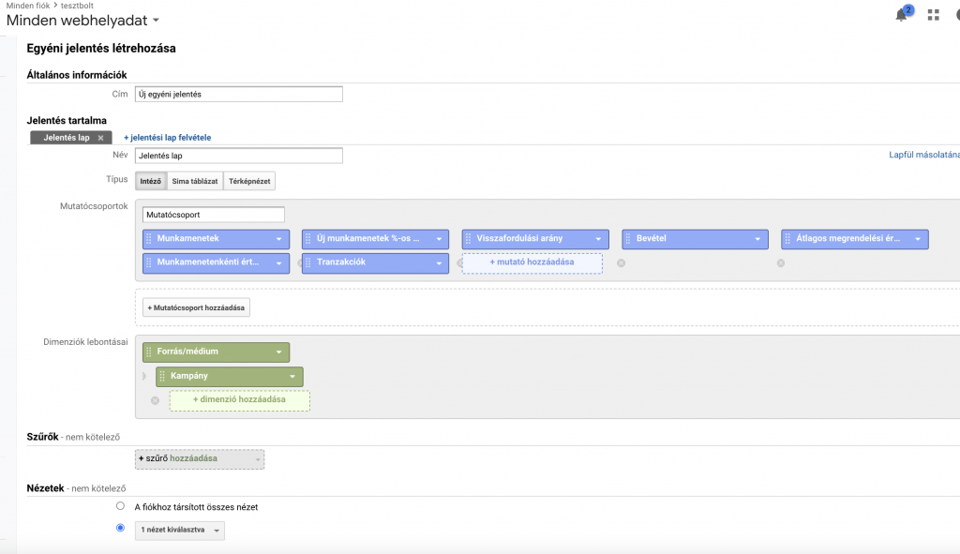
Task: Remove the Tranzakciók metric with x icon
Action: [301, 262]
